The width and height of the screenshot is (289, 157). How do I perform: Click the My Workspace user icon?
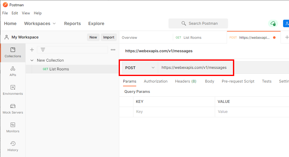(x=7, y=37)
